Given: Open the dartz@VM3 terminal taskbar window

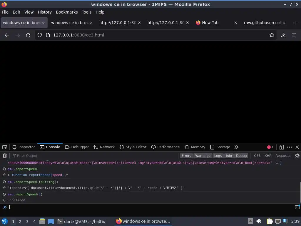Looking at the screenshot, I should point(81,221).
